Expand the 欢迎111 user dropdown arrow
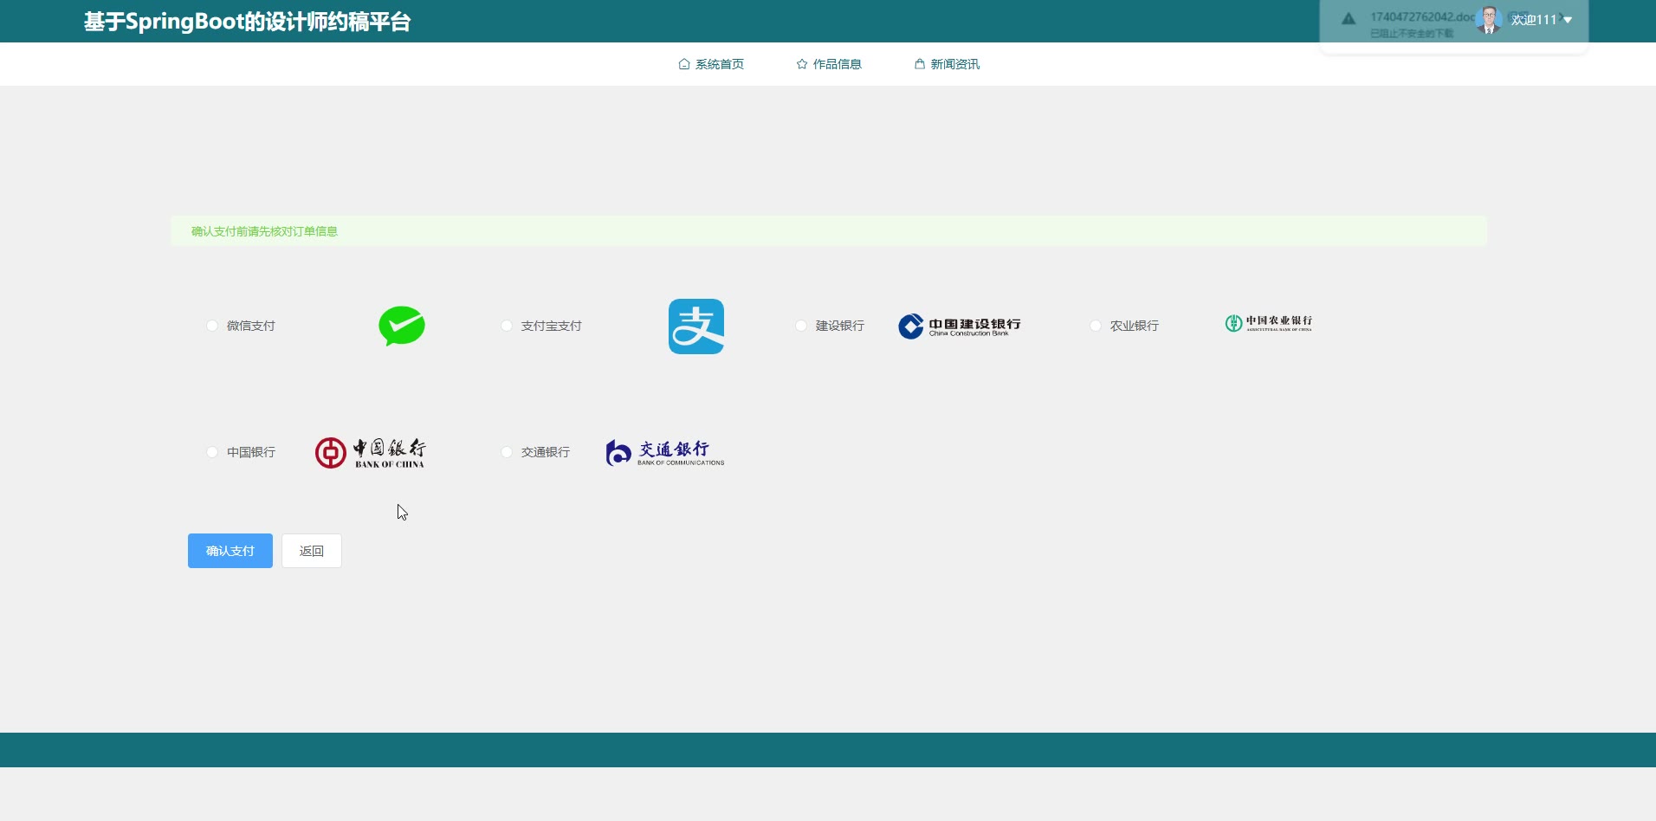The height and width of the screenshot is (821, 1656). pos(1568,20)
